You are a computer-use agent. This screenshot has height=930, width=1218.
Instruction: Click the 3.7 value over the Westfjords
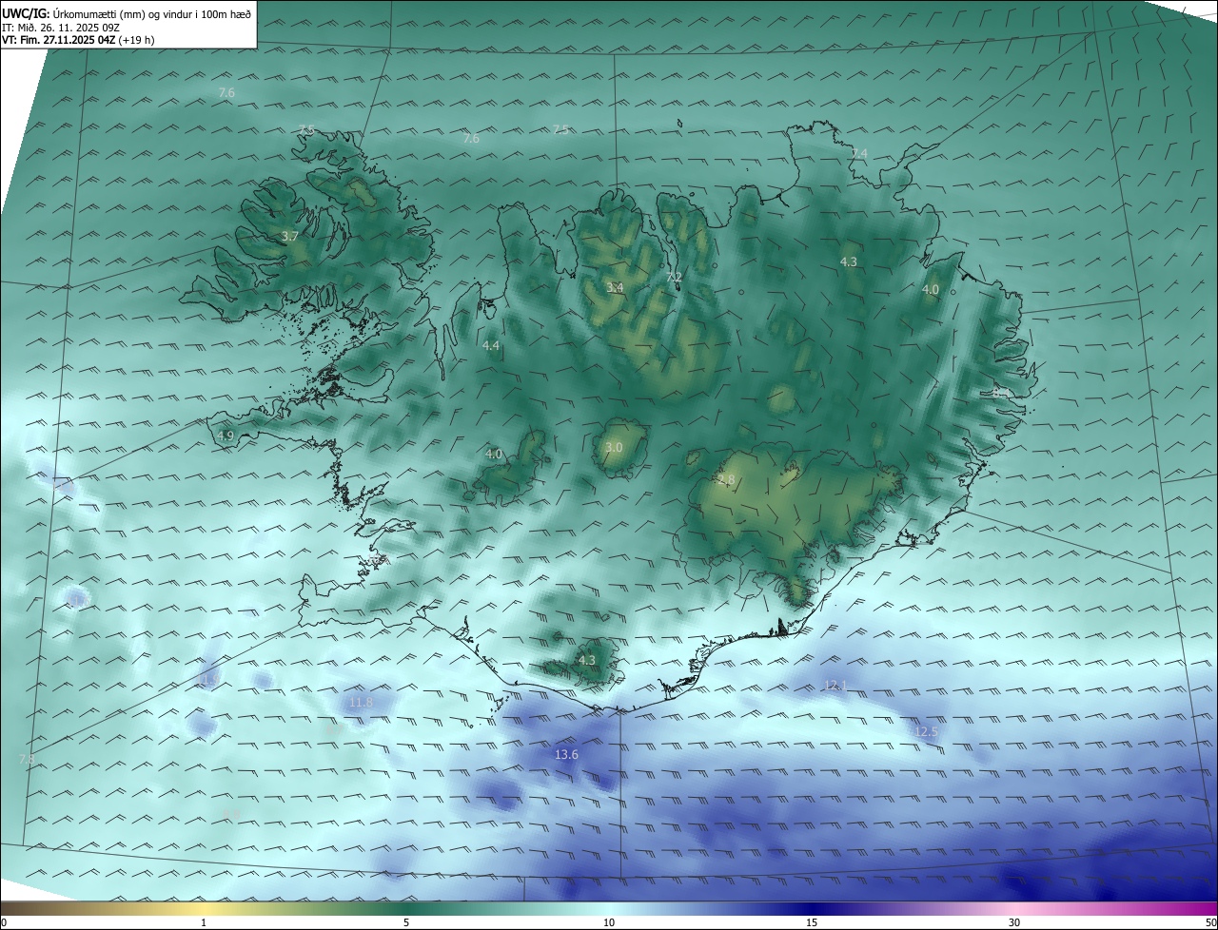tap(290, 236)
